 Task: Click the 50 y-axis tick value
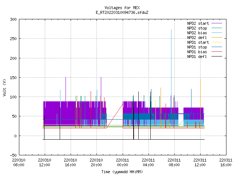click(x=15, y=116)
